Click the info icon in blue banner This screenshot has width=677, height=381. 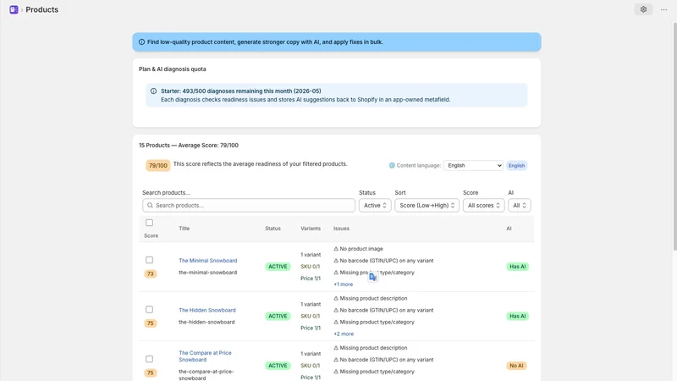(141, 41)
